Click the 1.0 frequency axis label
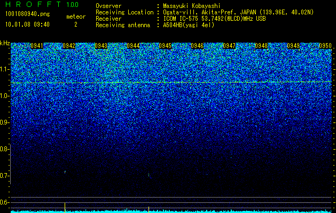 pyautogui.click(x=4, y=96)
